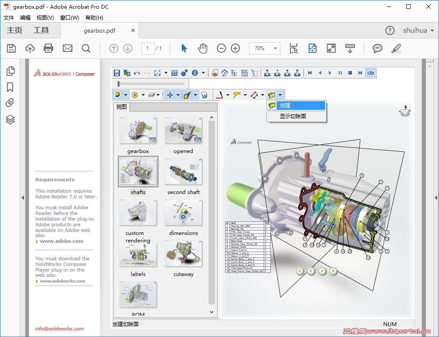Click the blue information icon

(195, 73)
